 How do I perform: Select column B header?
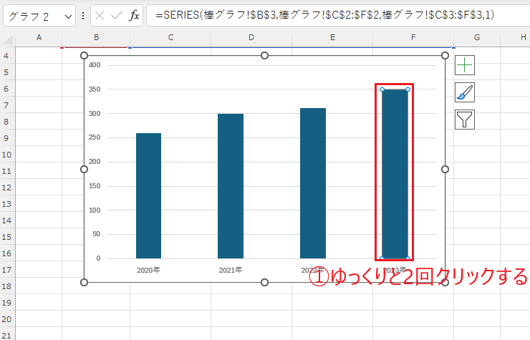[97, 37]
